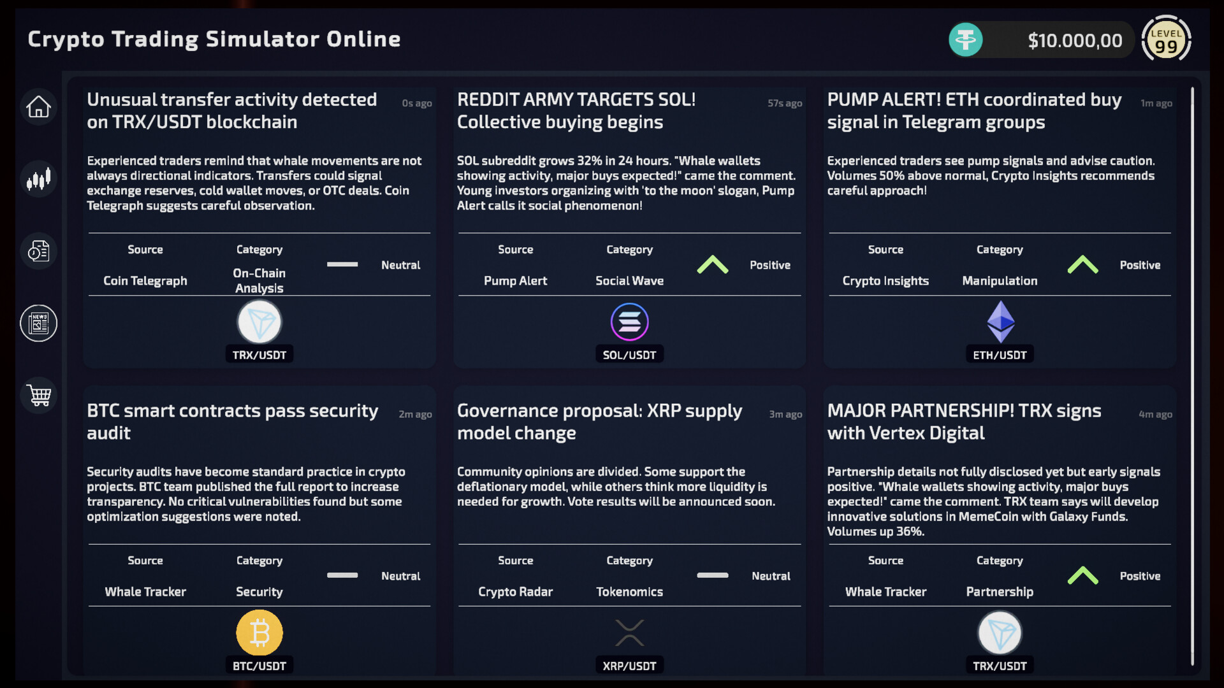1224x688 pixels.
Task: Click the green Positive arrow on ETH news
Action: pyautogui.click(x=1082, y=264)
